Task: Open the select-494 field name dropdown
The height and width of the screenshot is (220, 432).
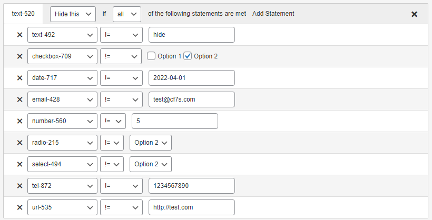Action: (62, 164)
